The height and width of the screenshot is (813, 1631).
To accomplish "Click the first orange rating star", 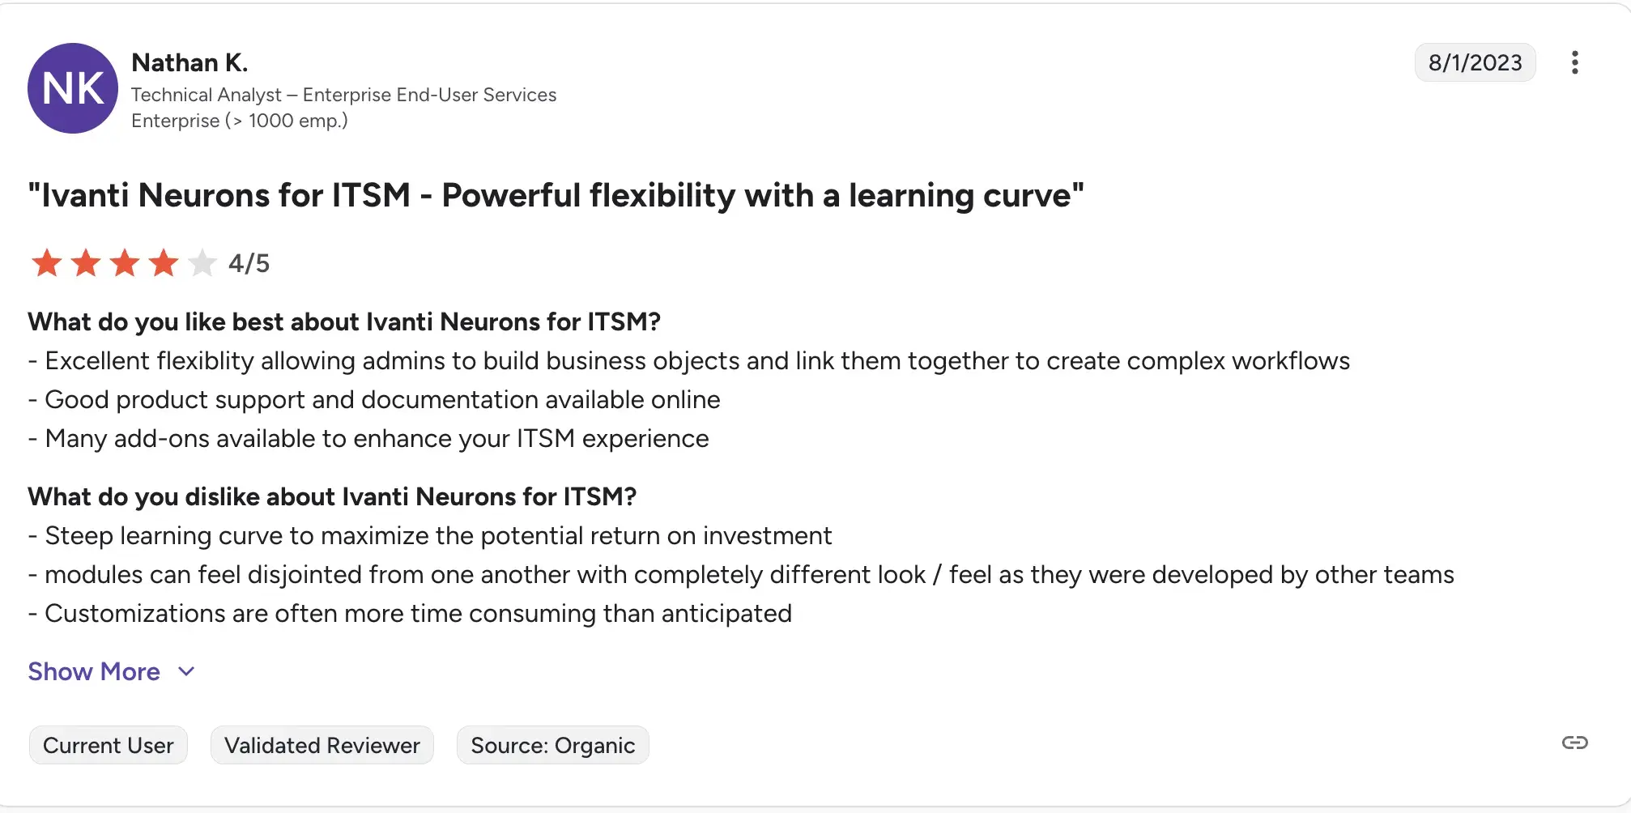I will (x=47, y=263).
